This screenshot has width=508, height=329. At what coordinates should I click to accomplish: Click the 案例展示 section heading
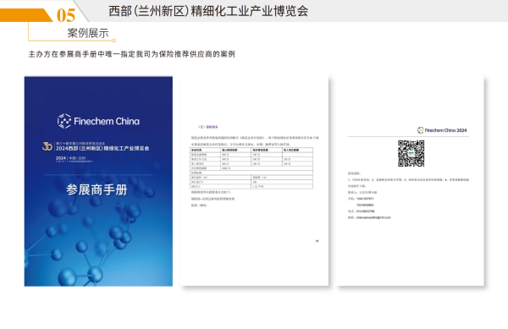pos(88,33)
